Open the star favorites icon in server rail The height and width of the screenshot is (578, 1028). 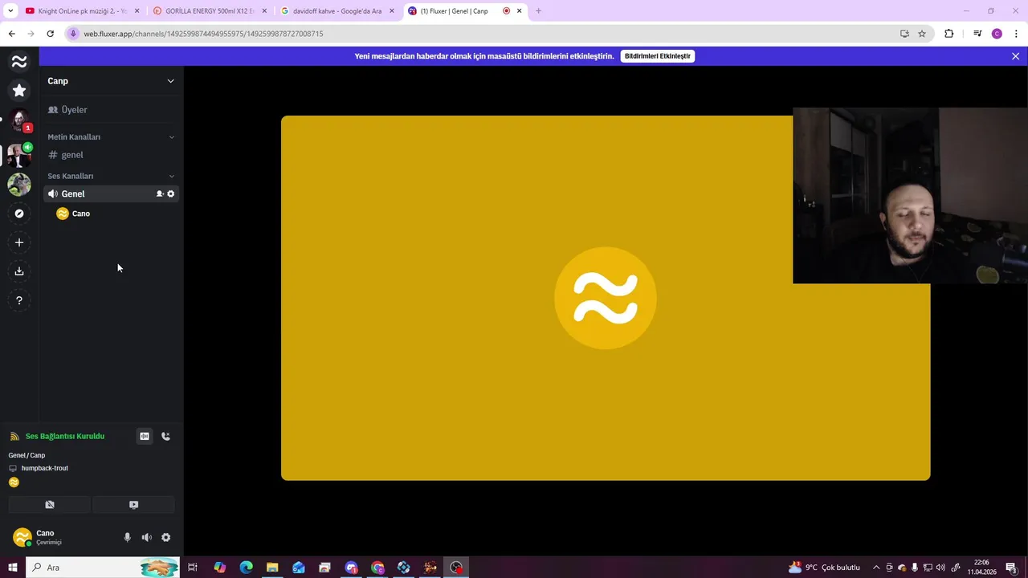19,91
